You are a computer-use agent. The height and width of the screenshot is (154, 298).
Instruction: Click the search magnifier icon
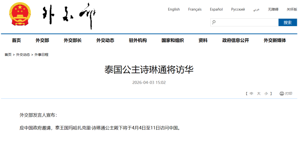coord(214,22)
